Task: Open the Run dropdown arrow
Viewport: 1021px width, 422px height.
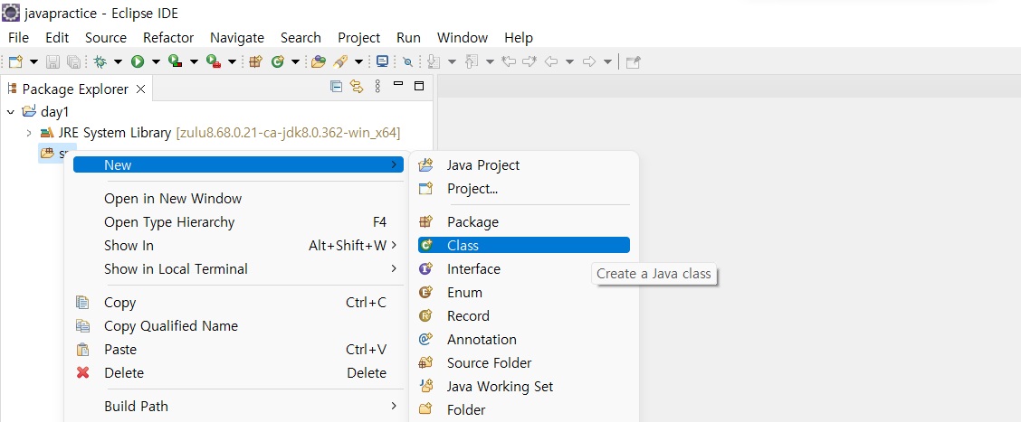Action: click(156, 61)
